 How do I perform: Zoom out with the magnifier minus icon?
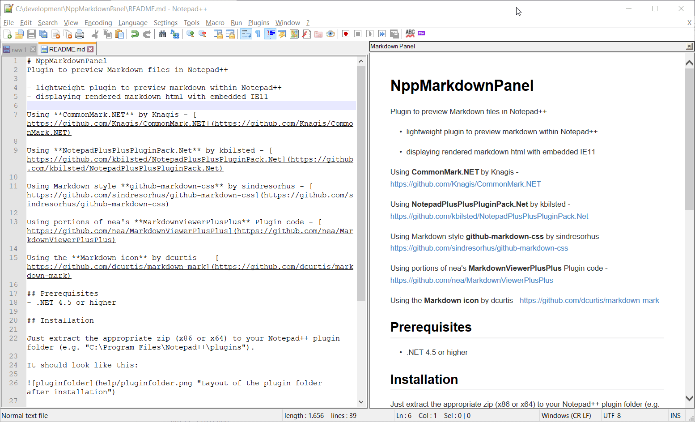202,34
